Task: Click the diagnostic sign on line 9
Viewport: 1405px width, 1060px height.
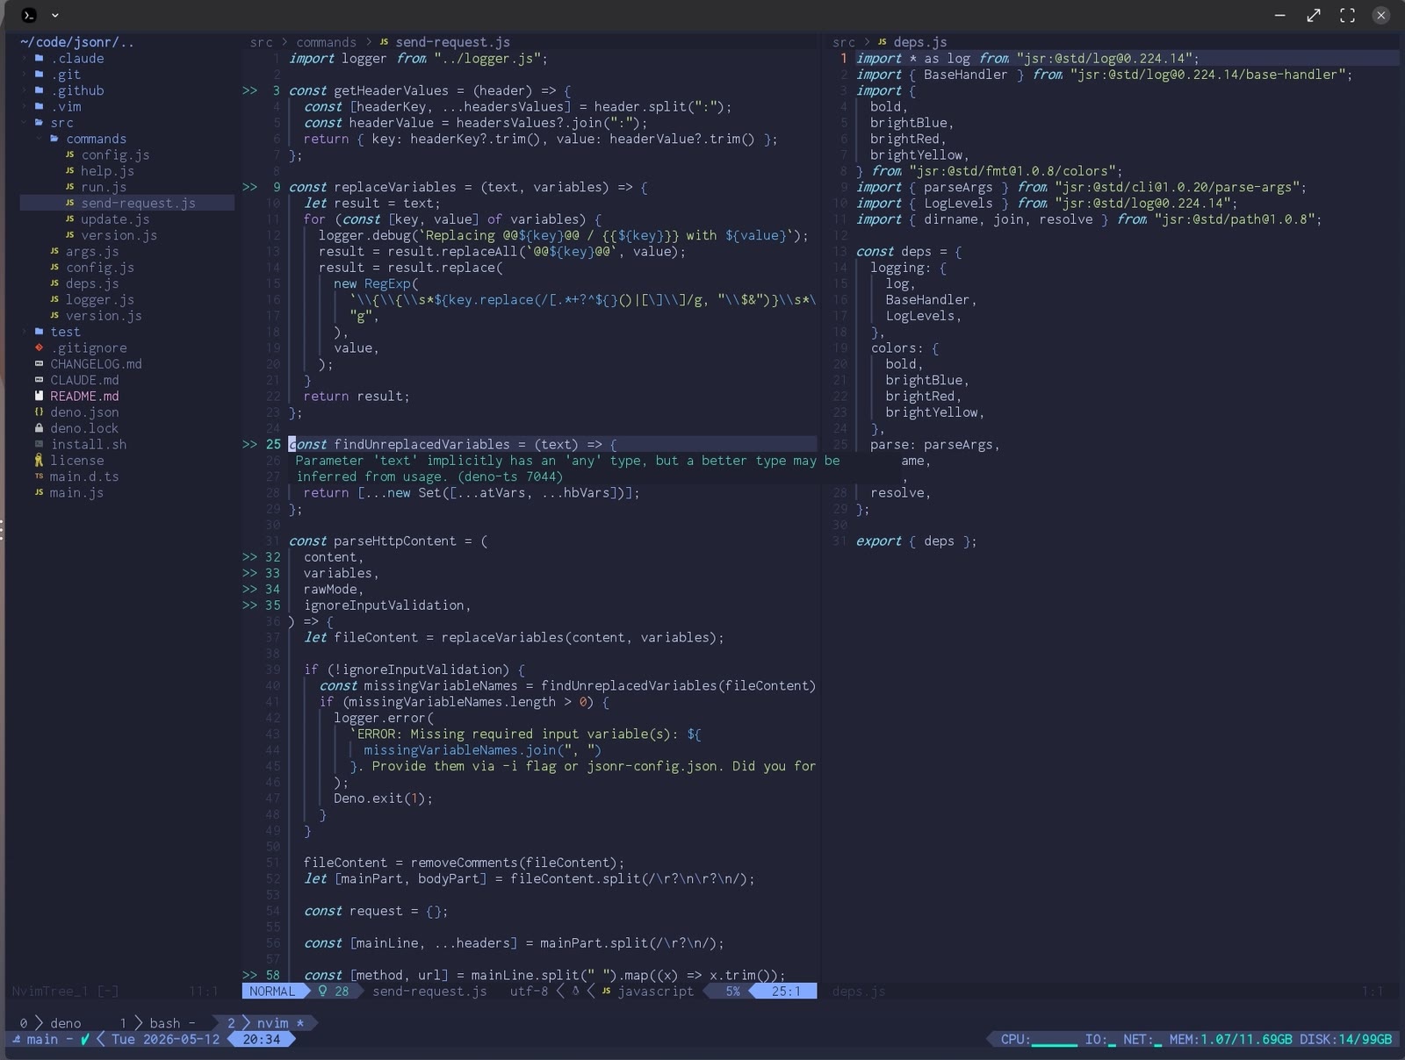Action: click(x=250, y=187)
